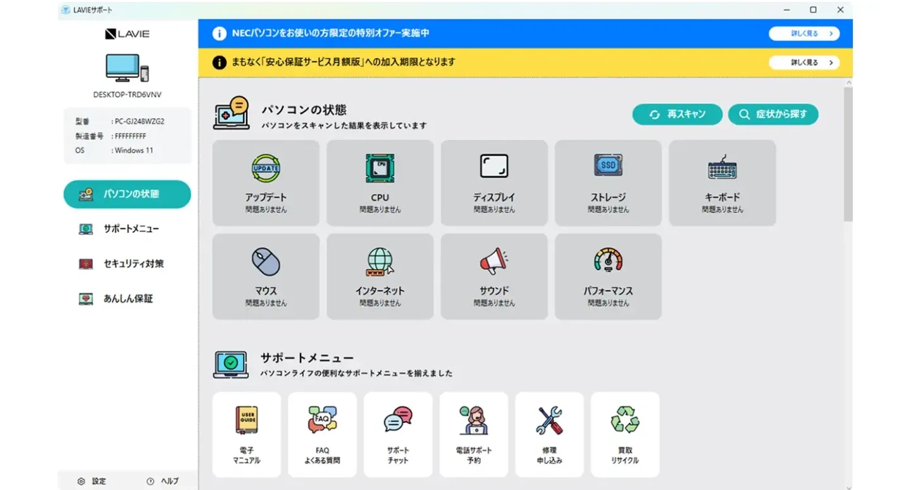Open FAQ よくある質問

(322, 434)
